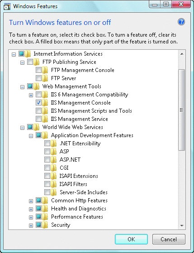Click the Server-Side Includes folder icon
The image size is (194, 253).
click(x=53, y=192)
